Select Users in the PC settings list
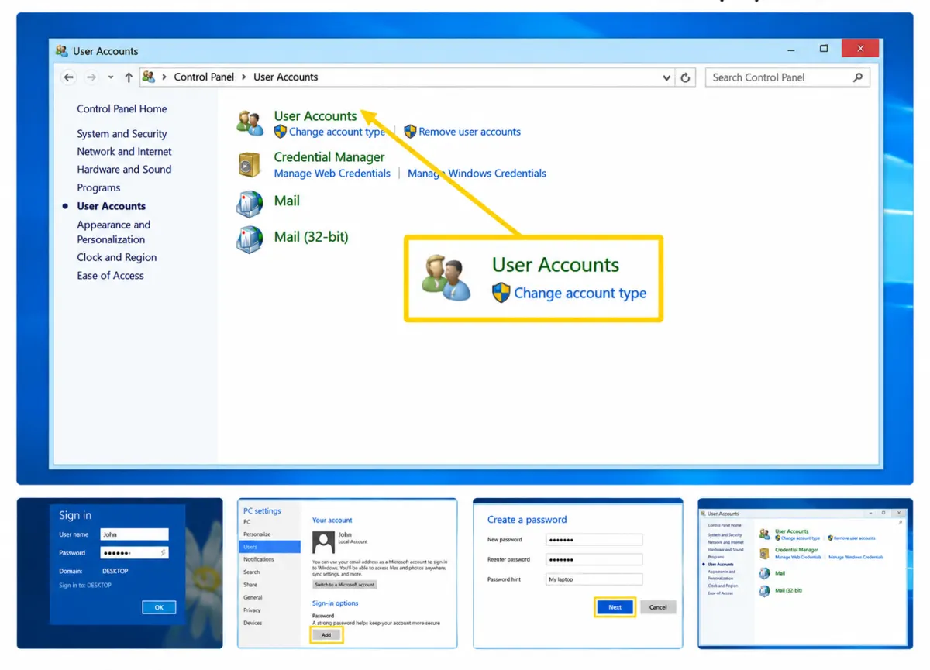Image resolution: width=930 pixels, height=670 pixels. (270, 547)
